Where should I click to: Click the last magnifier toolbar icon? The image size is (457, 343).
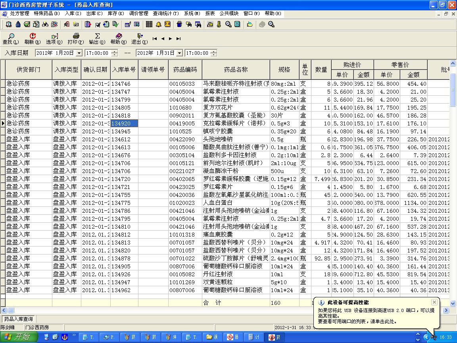click(271, 24)
